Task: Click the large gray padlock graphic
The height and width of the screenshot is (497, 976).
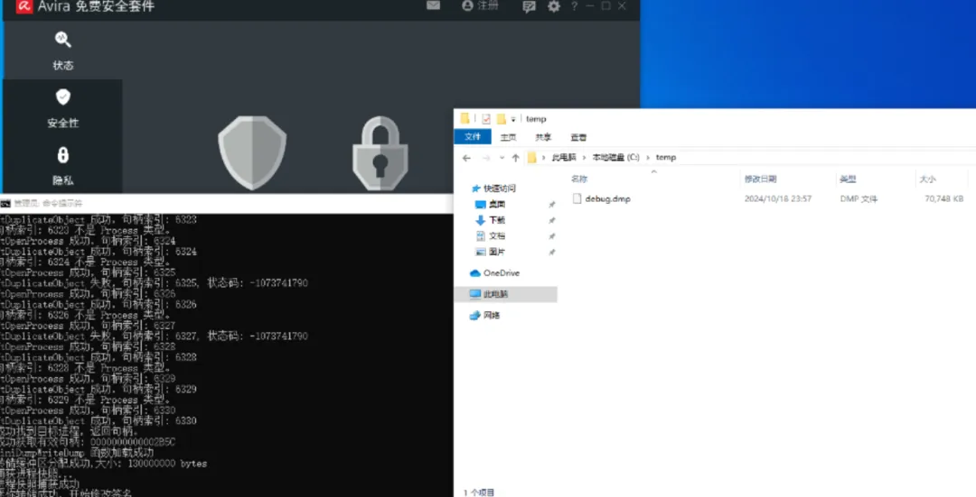Action: 380,153
